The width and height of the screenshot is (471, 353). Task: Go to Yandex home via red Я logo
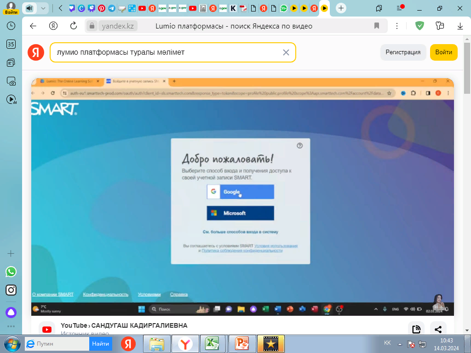tap(36, 52)
